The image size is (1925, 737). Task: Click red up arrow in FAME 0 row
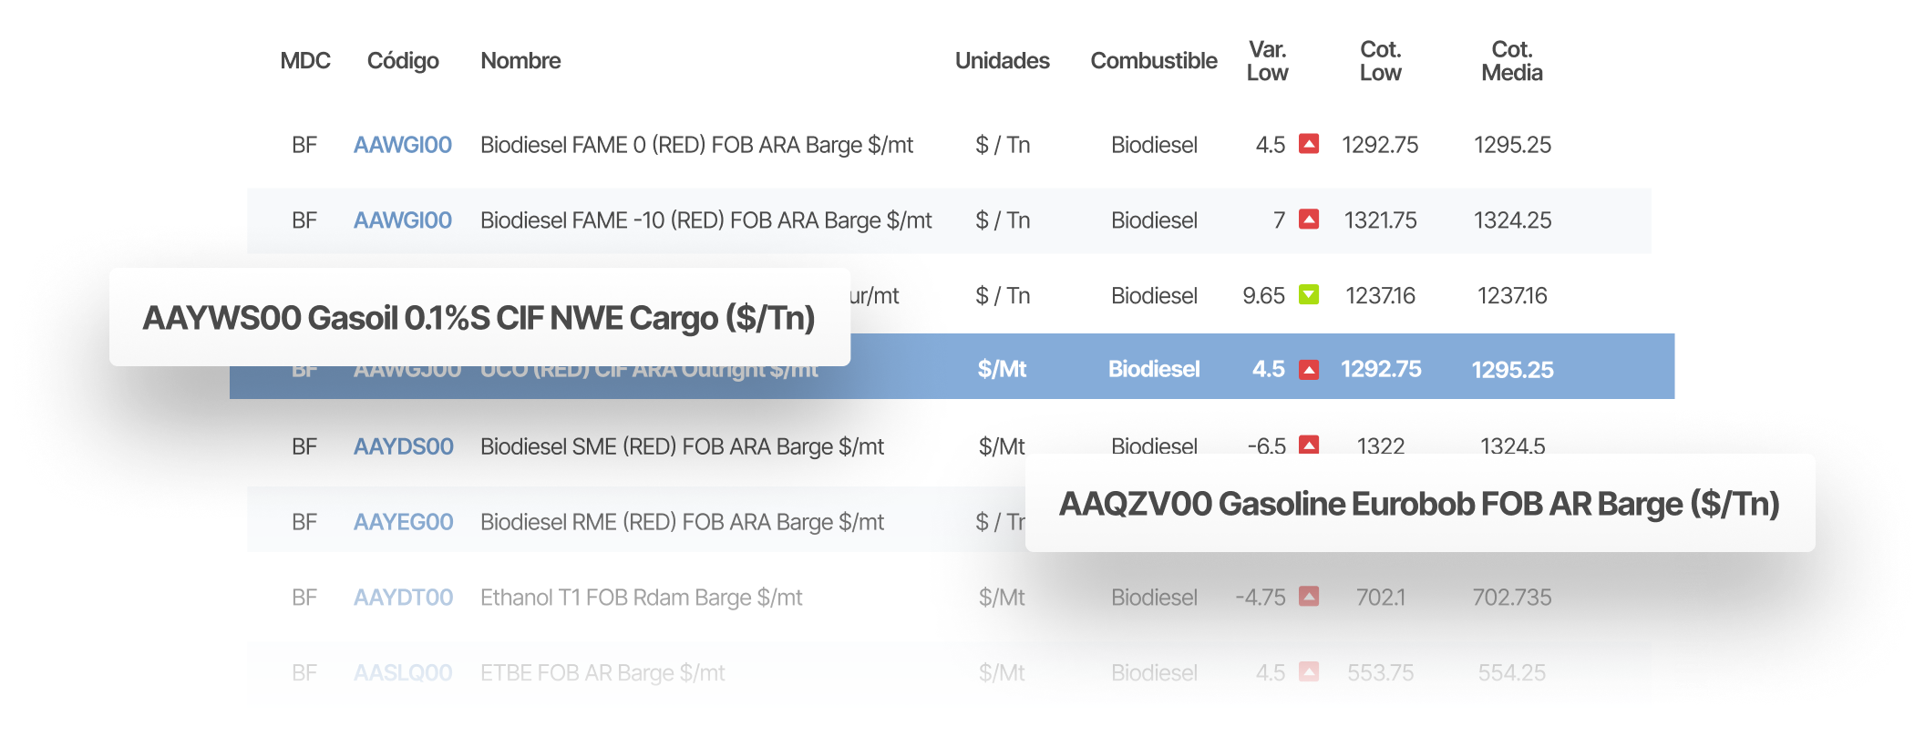coord(1309,144)
